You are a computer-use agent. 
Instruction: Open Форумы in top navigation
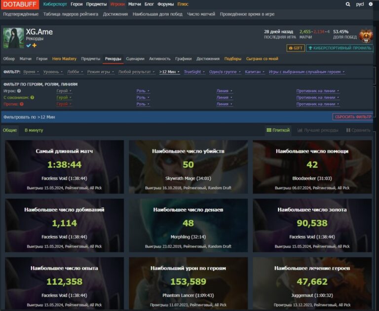pyautogui.click(x=165, y=4)
